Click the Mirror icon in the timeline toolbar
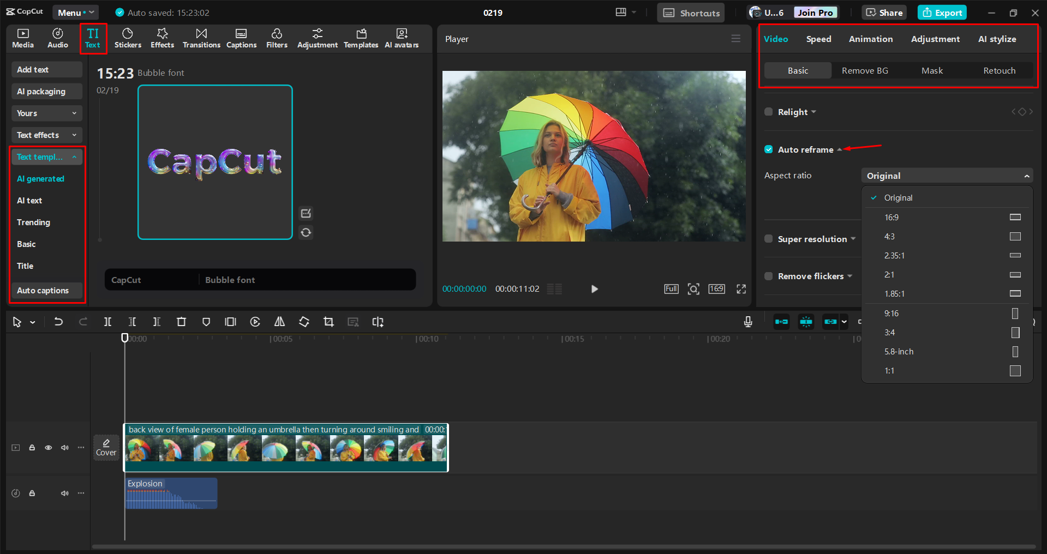Image resolution: width=1047 pixels, height=554 pixels. (x=279, y=322)
